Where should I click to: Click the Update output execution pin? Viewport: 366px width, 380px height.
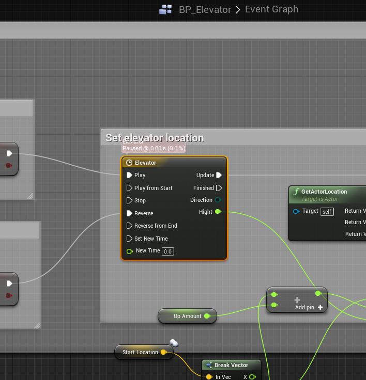pyautogui.click(x=219, y=175)
